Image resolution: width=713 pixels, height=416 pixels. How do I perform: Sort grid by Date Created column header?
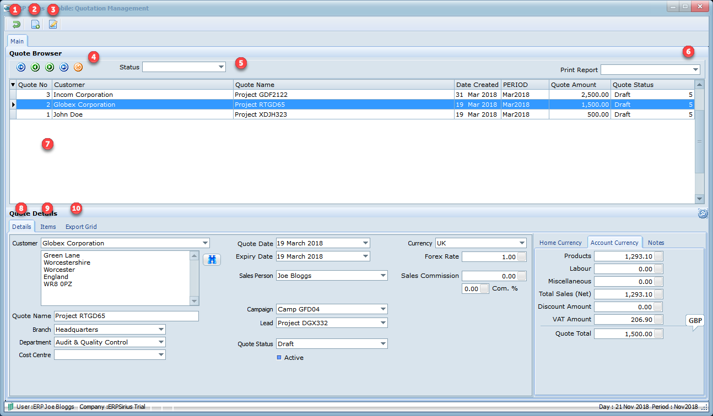click(477, 85)
